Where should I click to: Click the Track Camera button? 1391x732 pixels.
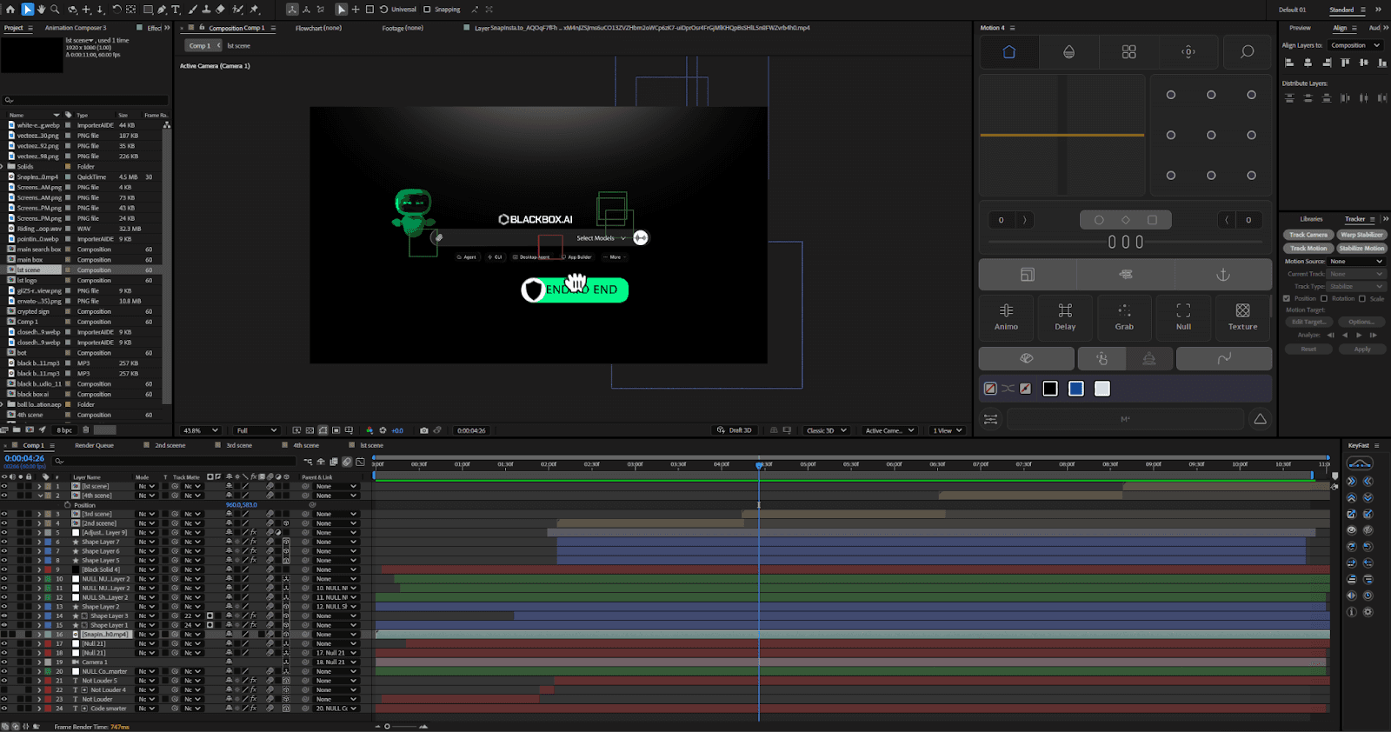tap(1308, 235)
